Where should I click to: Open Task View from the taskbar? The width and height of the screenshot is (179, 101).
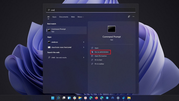point(64,98)
